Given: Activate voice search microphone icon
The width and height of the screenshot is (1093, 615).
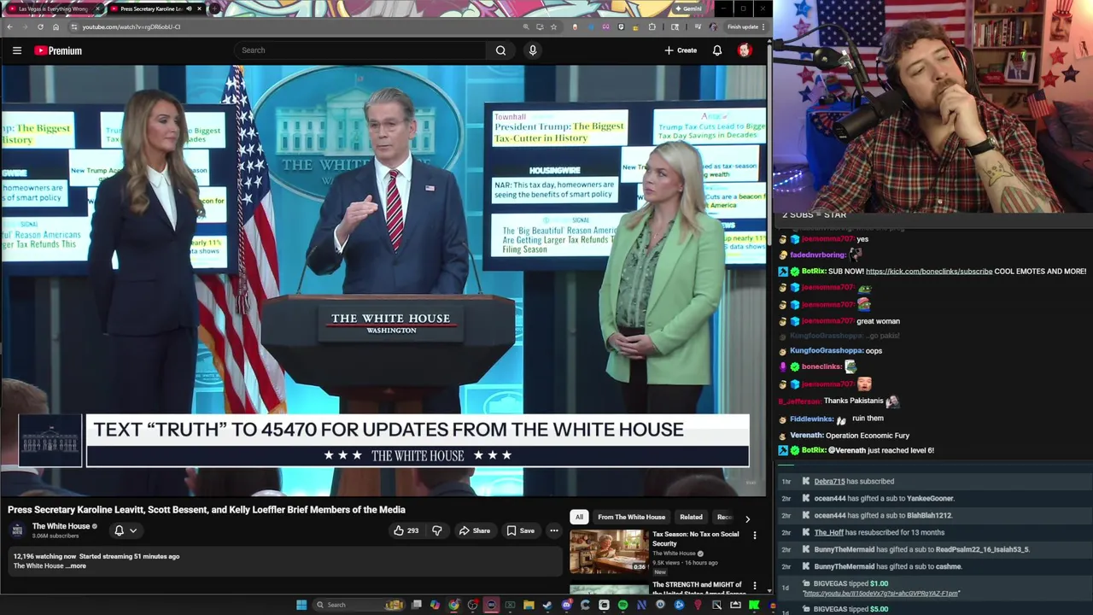Looking at the screenshot, I should (533, 50).
